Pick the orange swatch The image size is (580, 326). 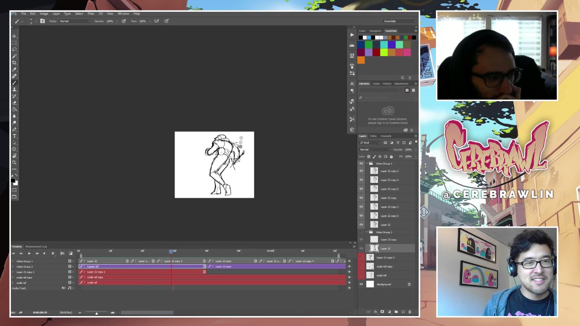click(361, 60)
